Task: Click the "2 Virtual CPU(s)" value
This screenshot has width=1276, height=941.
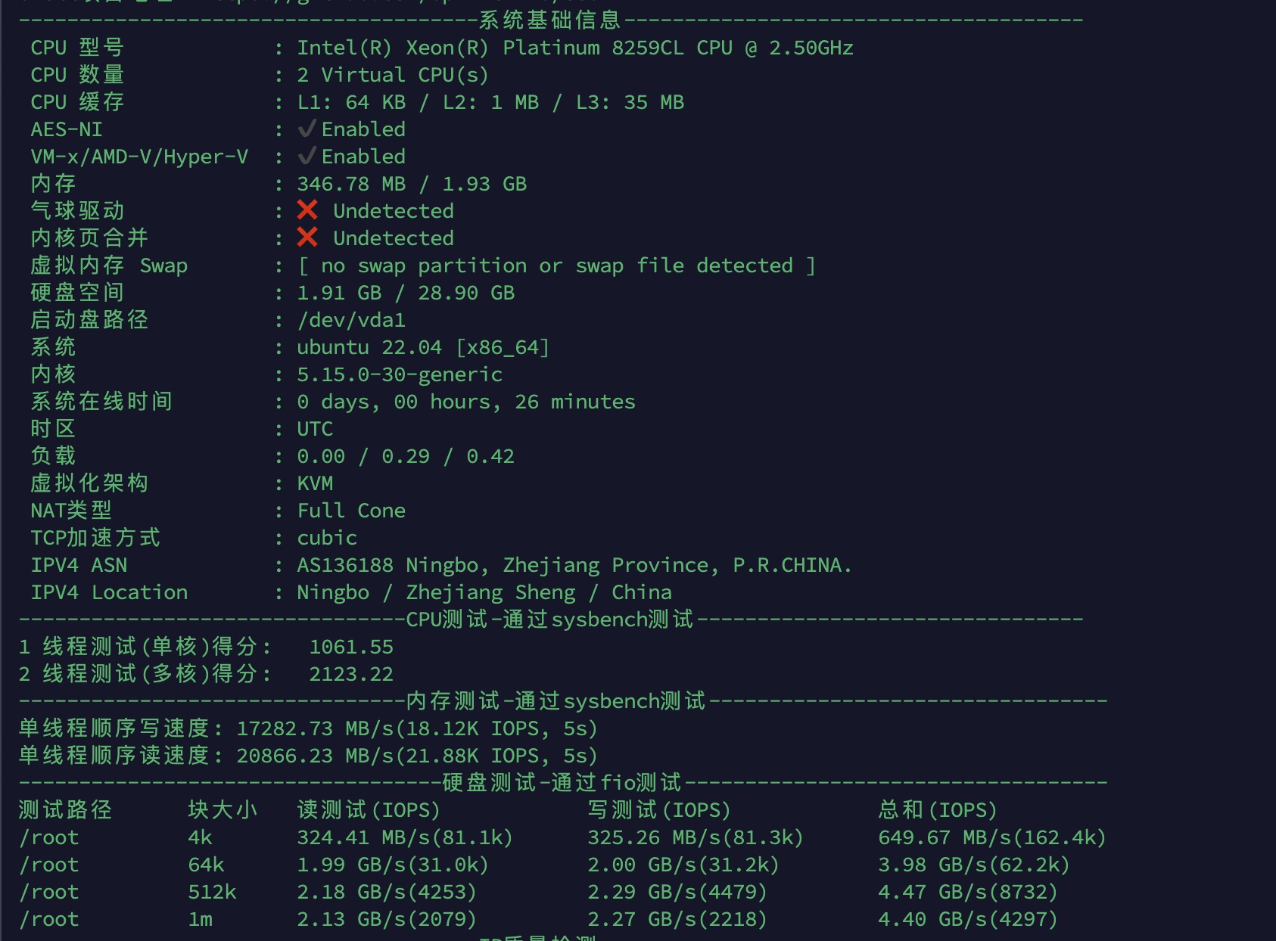Action: tap(392, 75)
